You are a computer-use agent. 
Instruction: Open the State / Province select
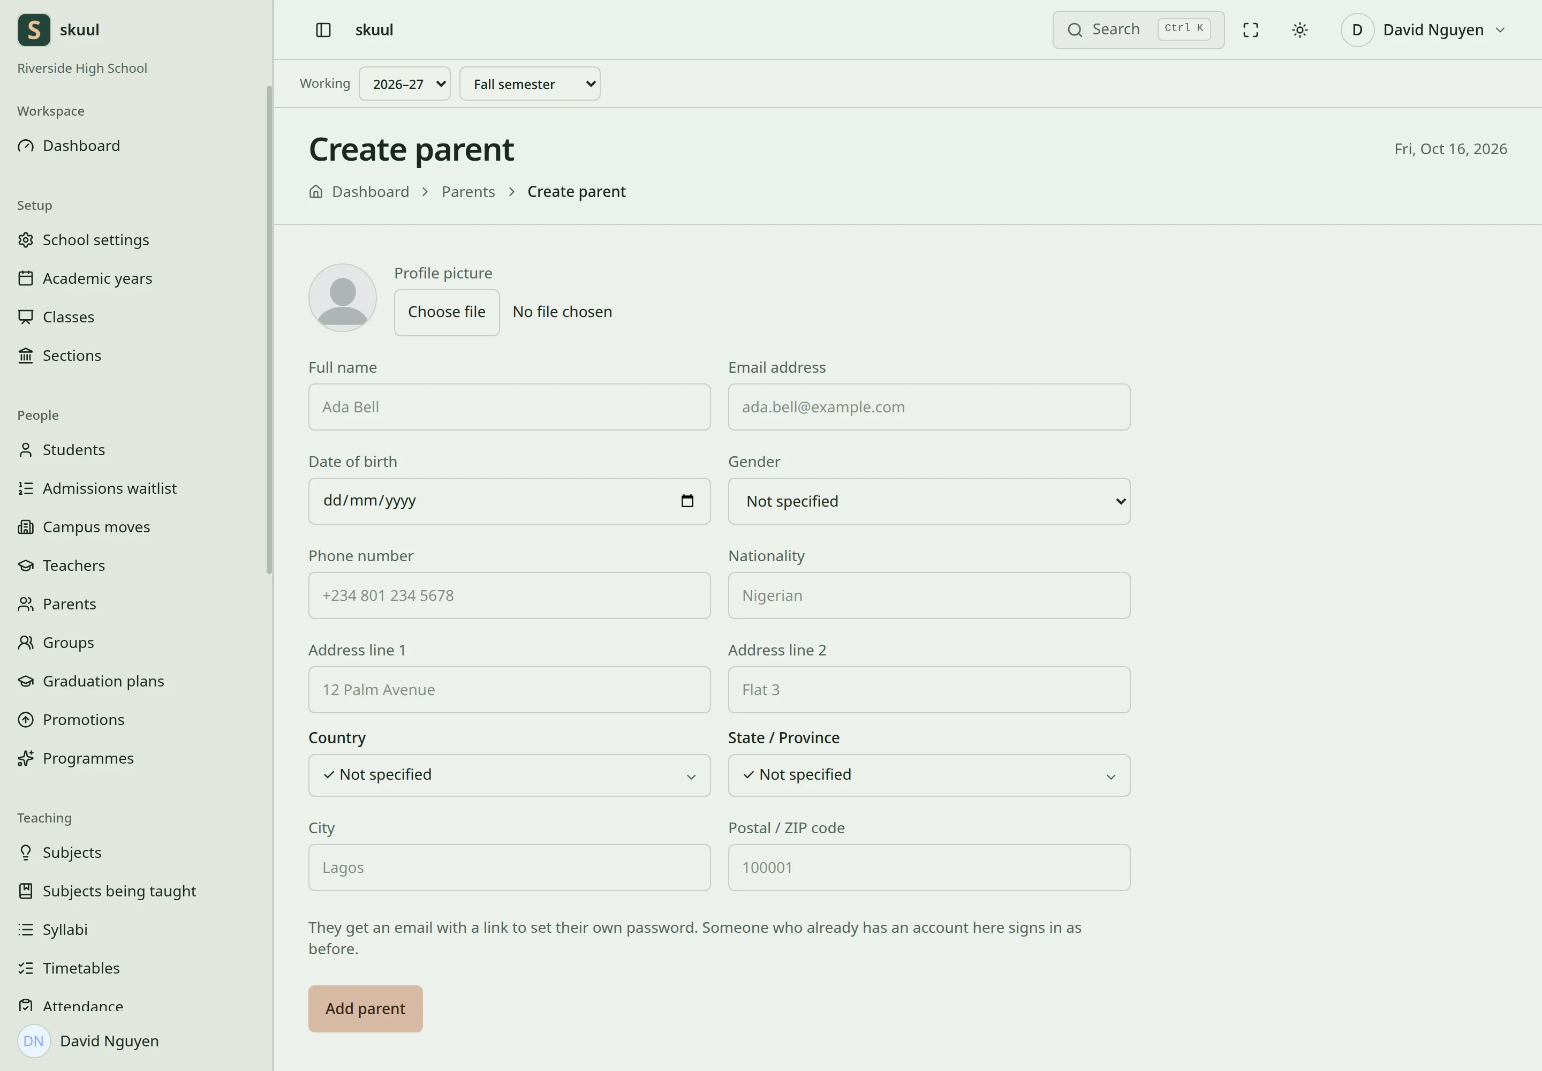click(929, 775)
